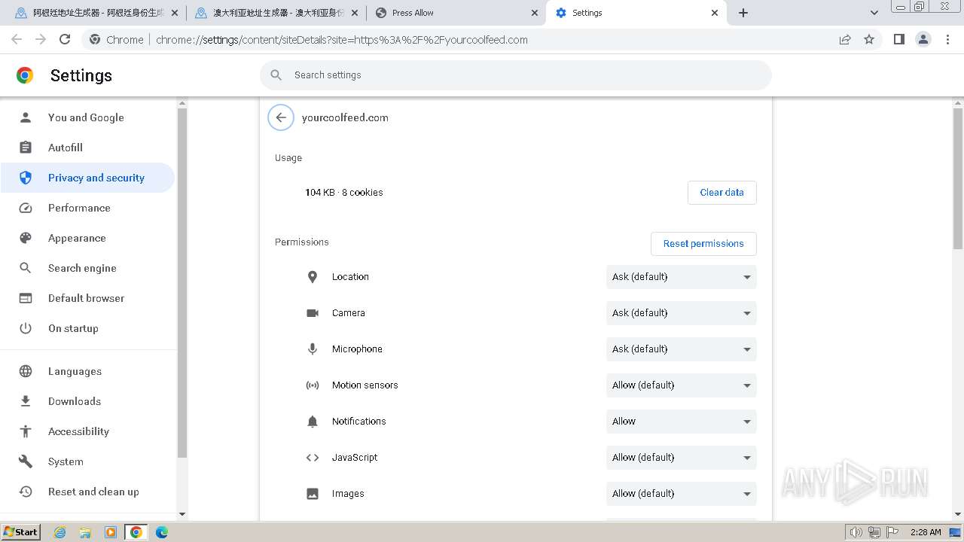Open the Motion sensors permission dropdown

pos(682,385)
